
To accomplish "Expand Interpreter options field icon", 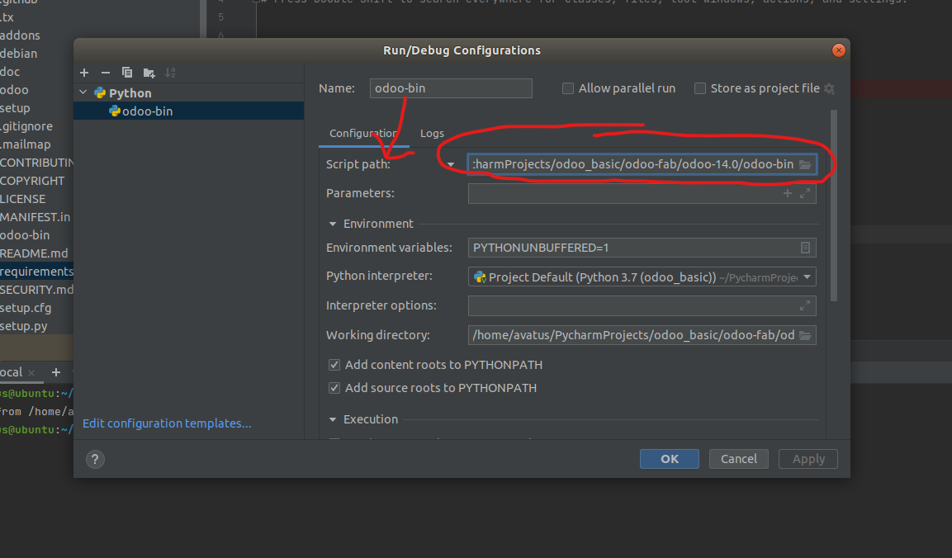I will point(805,305).
